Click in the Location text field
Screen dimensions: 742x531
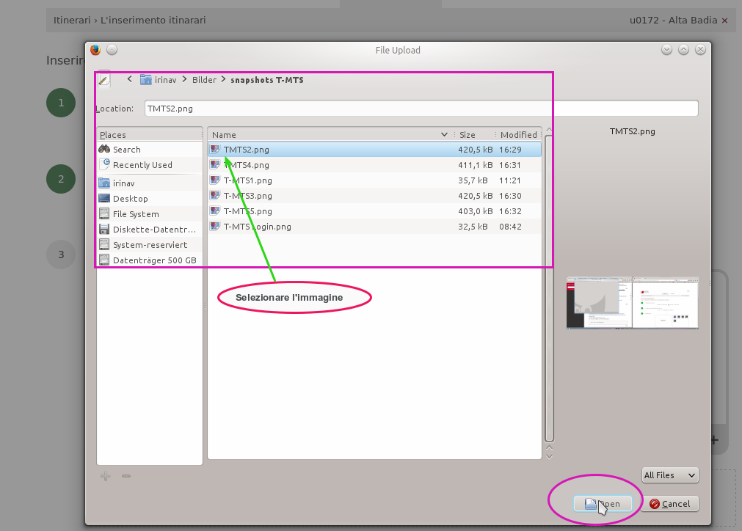point(421,109)
